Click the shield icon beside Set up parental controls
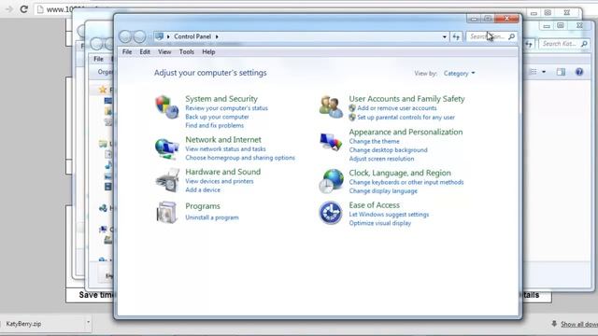This screenshot has height=336, width=598. click(352, 118)
